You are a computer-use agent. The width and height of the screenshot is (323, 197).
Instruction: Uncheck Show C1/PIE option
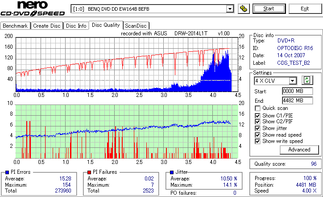point(257,116)
